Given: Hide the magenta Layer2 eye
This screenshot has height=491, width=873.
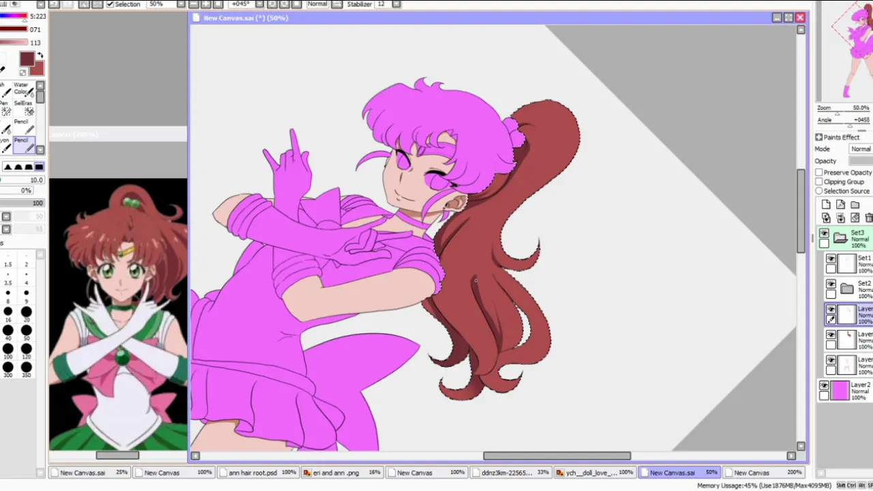Looking at the screenshot, I should coord(824,385).
